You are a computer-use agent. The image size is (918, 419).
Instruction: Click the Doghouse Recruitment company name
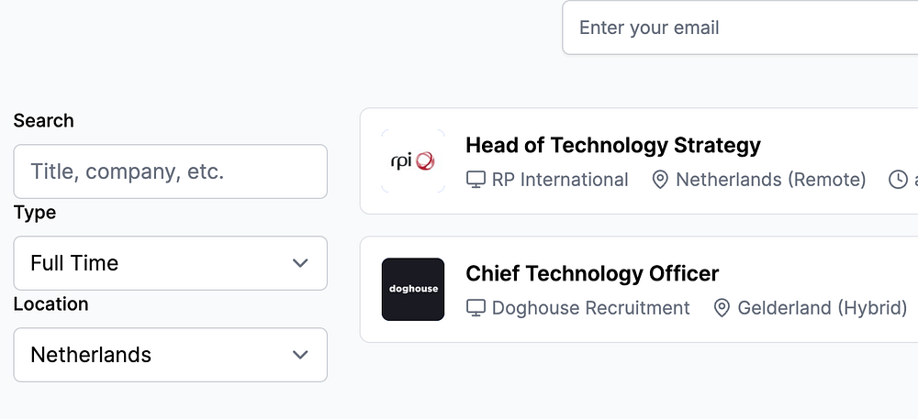[590, 308]
